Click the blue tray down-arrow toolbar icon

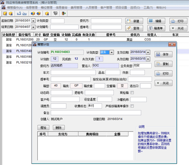pos(24,13)
